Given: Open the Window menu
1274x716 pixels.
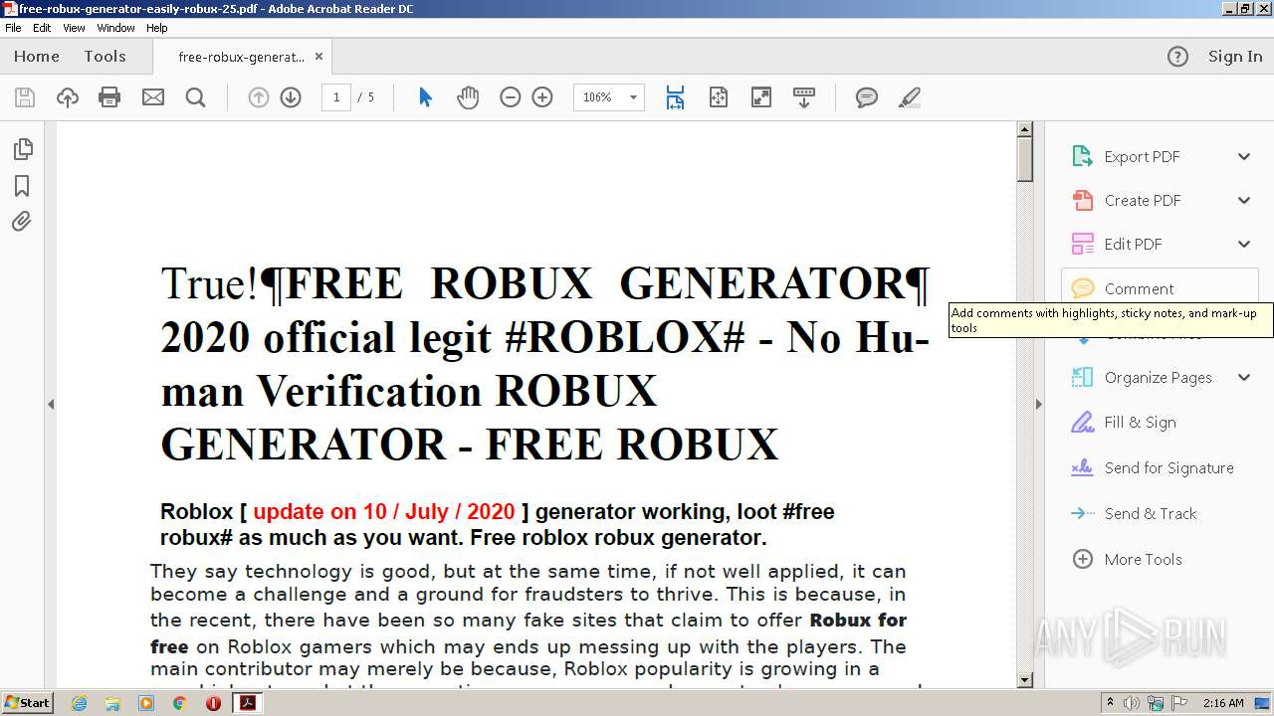Looking at the screenshot, I should (x=115, y=28).
